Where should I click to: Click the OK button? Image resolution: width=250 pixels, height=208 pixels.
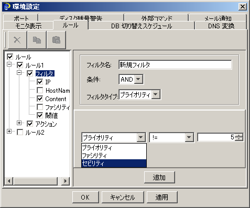[85, 197]
